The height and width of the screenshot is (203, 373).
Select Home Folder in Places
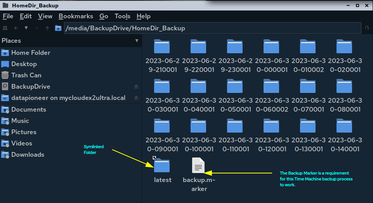[x=71, y=52]
